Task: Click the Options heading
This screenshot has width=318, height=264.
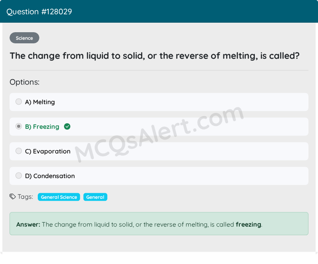Action: [25, 82]
